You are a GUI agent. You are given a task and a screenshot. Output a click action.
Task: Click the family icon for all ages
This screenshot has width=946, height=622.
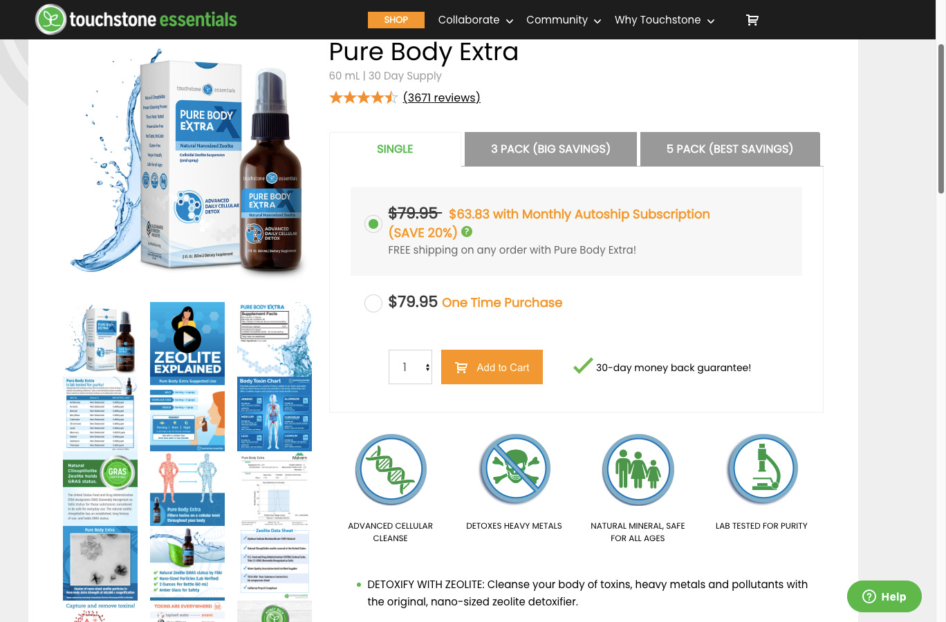tap(638, 470)
